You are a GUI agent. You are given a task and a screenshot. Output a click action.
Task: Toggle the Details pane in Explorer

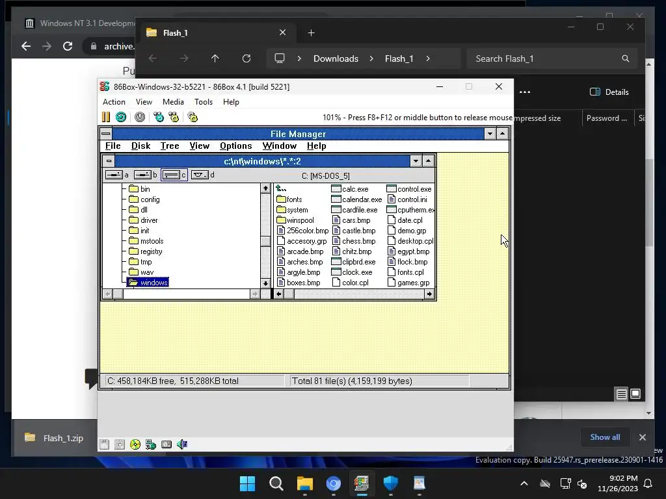click(x=609, y=92)
